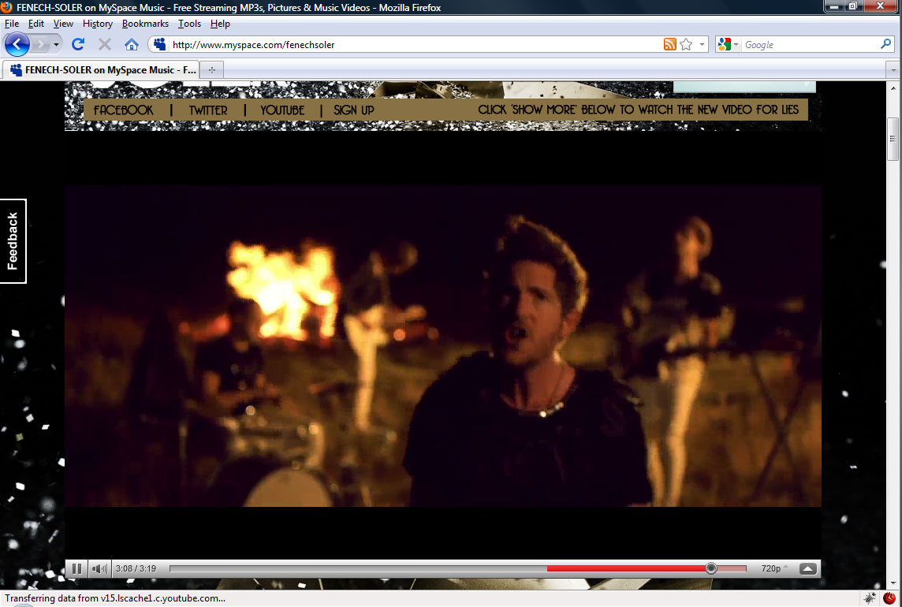
Task: Click the red status bar add-on icon
Action: [889, 598]
